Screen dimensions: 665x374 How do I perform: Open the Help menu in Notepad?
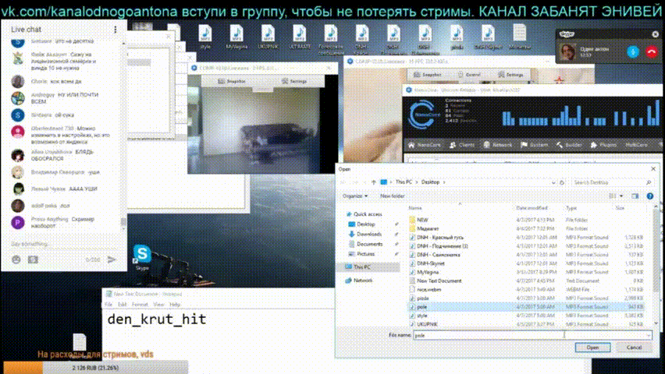pos(175,305)
